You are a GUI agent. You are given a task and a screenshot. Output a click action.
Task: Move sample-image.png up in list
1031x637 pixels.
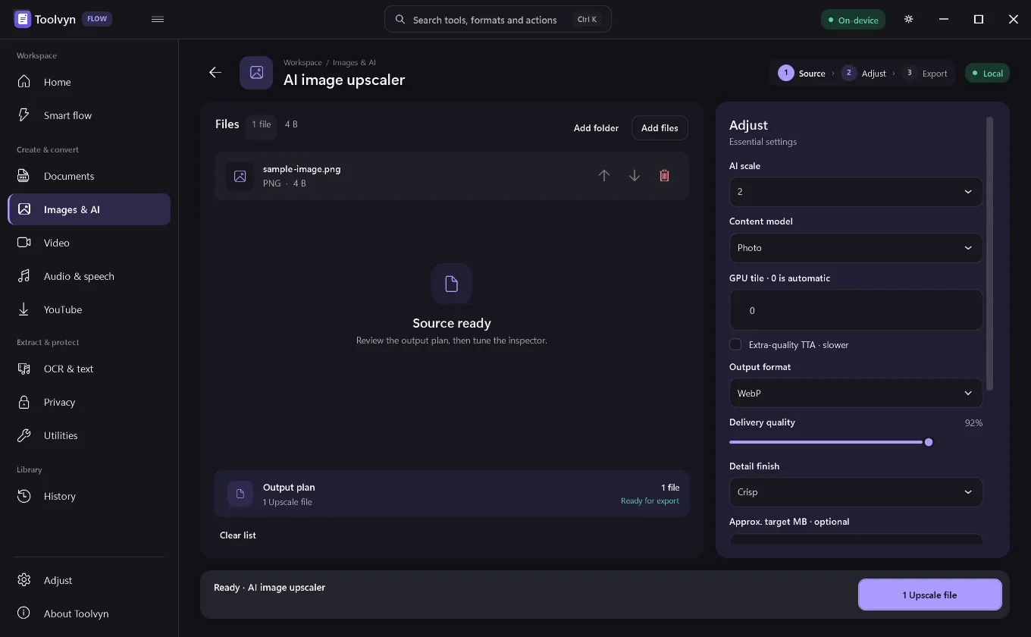click(x=604, y=176)
